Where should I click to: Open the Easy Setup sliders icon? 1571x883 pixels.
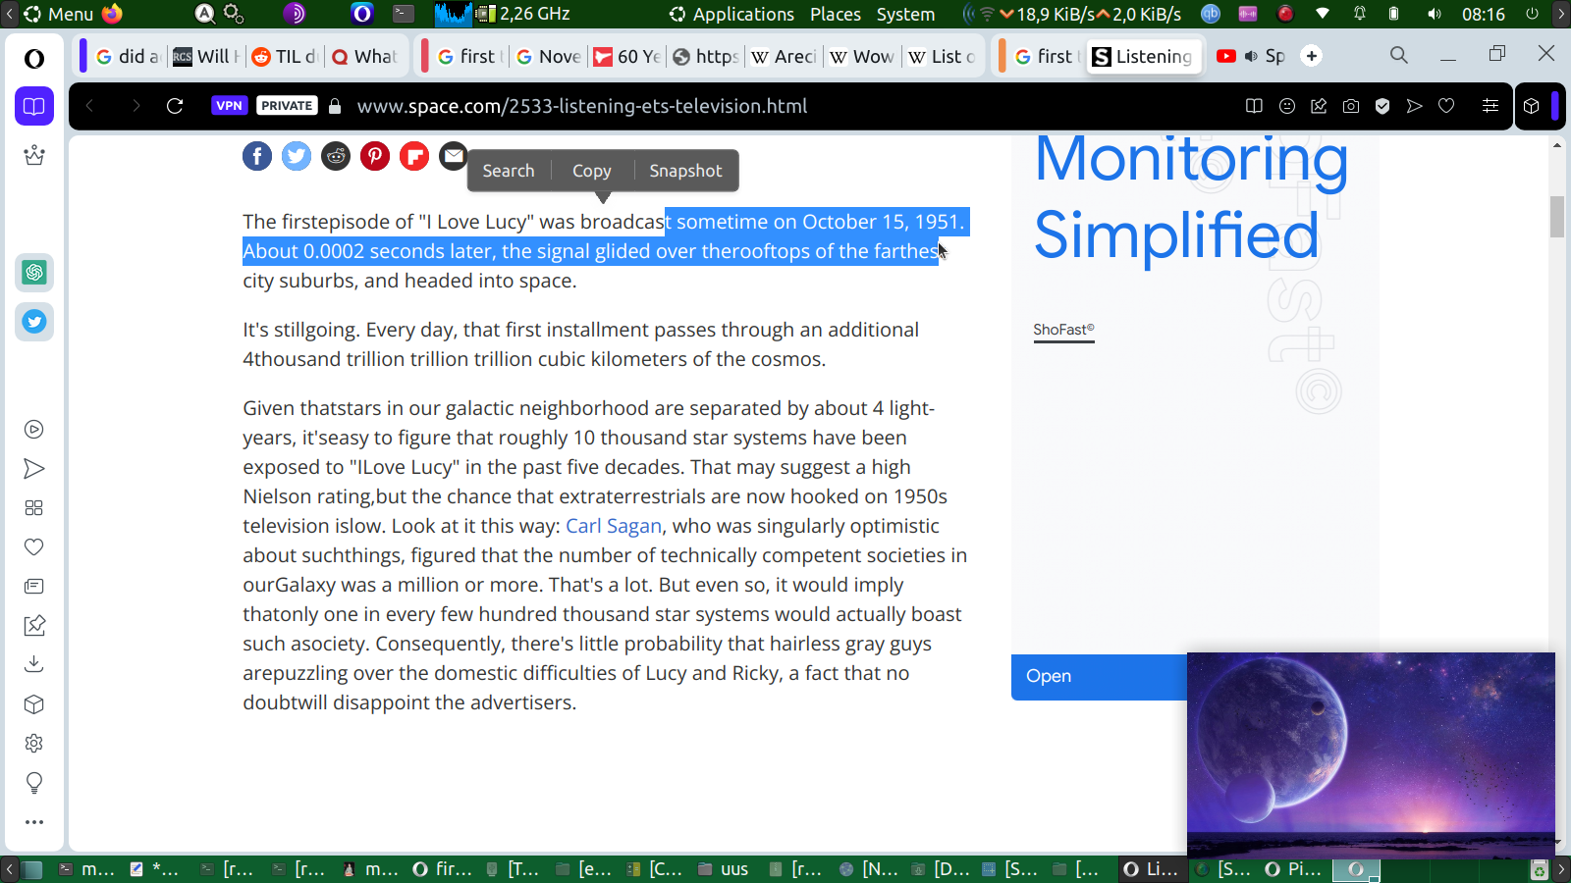[x=1490, y=106]
